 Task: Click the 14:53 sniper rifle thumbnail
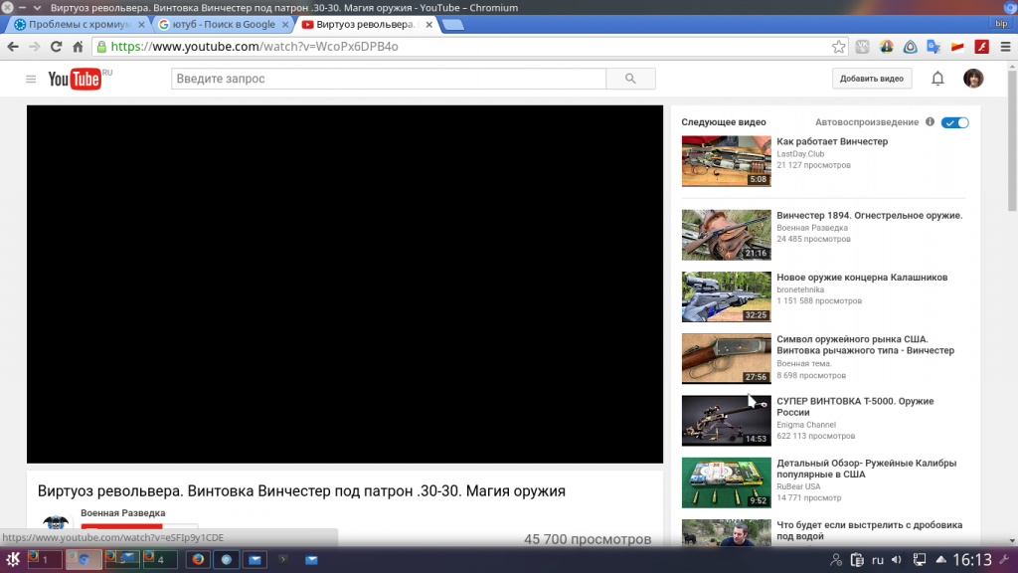click(726, 421)
